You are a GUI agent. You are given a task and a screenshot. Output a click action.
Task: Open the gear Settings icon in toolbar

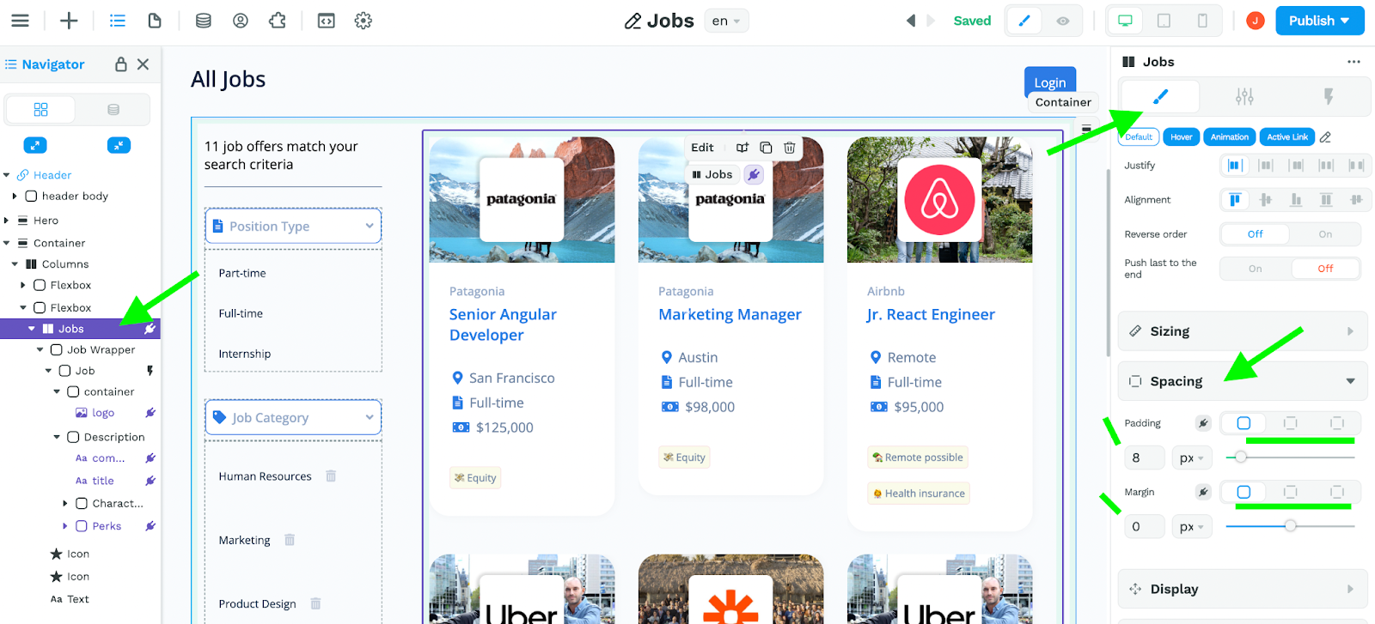click(364, 21)
